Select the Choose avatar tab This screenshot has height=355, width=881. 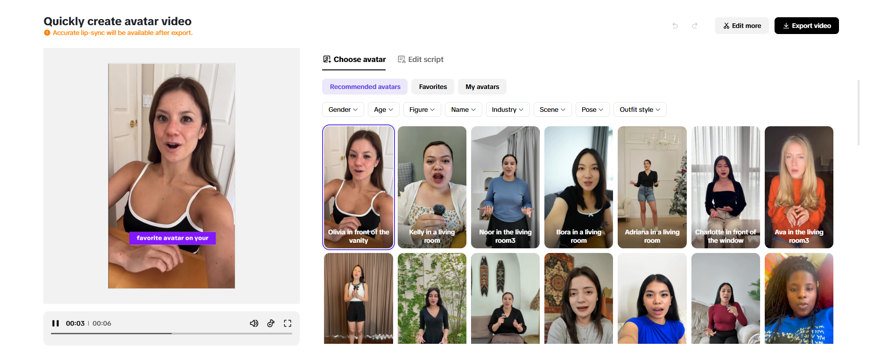tap(354, 60)
